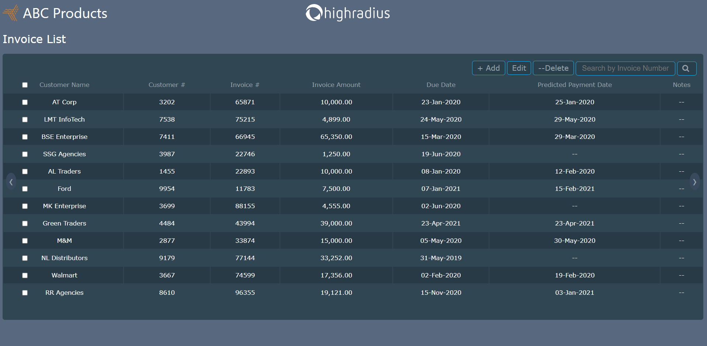The height and width of the screenshot is (346, 707).
Task: Click the RR Agencies customer name
Action: tap(64, 293)
